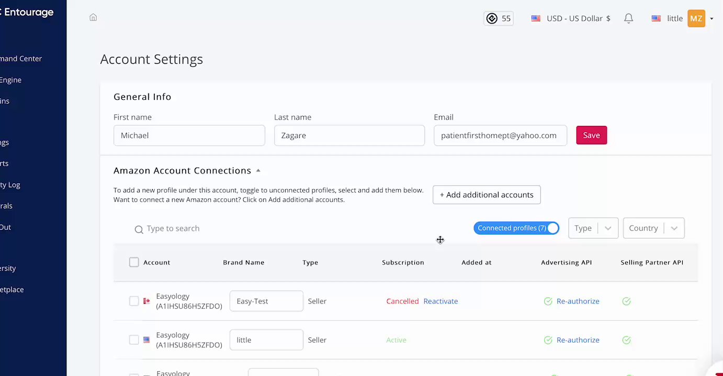The width and height of the screenshot is (723, 376).
Task: Tick the checkbox for the Easy-Test account row
Action: [x=134, y=301]
